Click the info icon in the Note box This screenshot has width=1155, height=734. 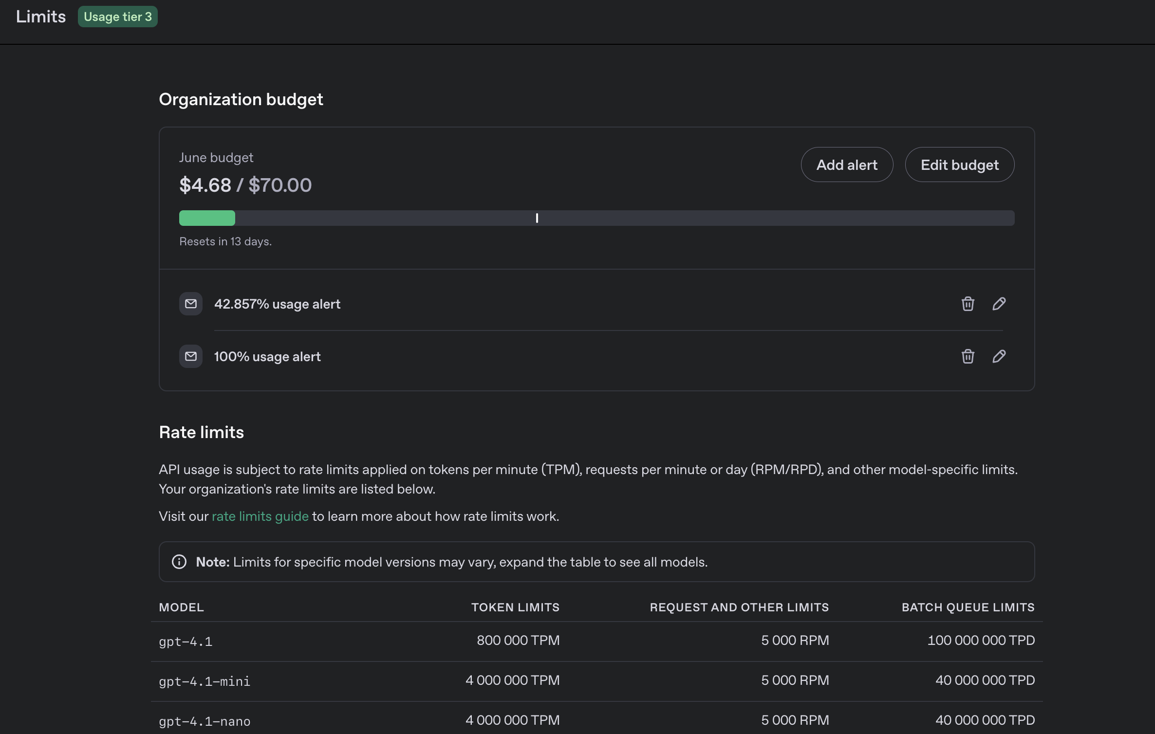pos(179,562)
